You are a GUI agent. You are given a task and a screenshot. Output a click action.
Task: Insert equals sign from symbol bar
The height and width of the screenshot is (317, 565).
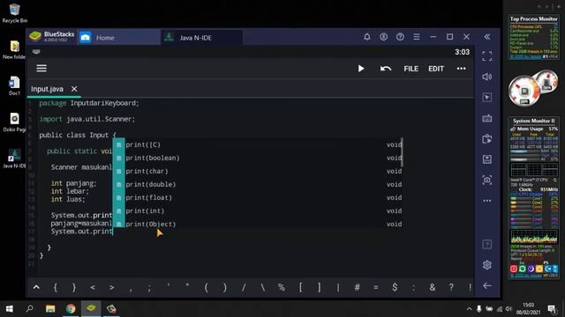pos(376,287)
